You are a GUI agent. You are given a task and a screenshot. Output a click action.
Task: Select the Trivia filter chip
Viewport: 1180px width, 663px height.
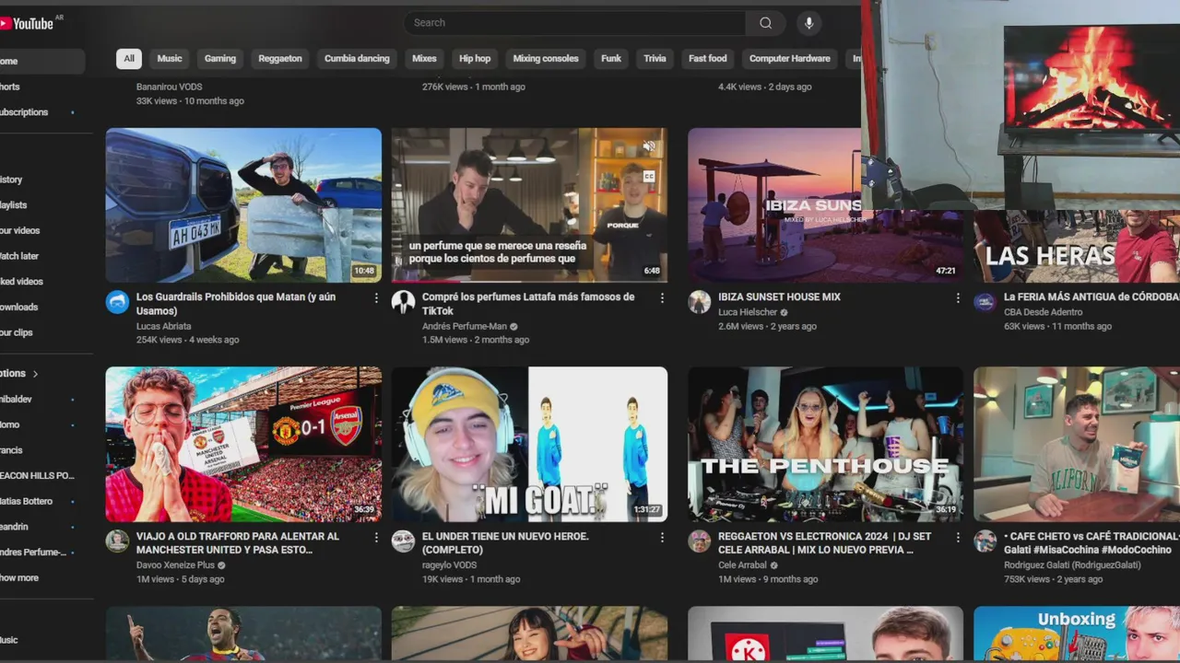(655, 59)
